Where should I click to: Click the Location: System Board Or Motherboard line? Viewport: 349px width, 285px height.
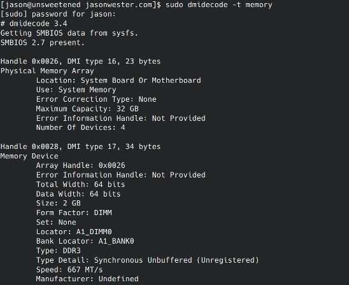click(118, 80)
